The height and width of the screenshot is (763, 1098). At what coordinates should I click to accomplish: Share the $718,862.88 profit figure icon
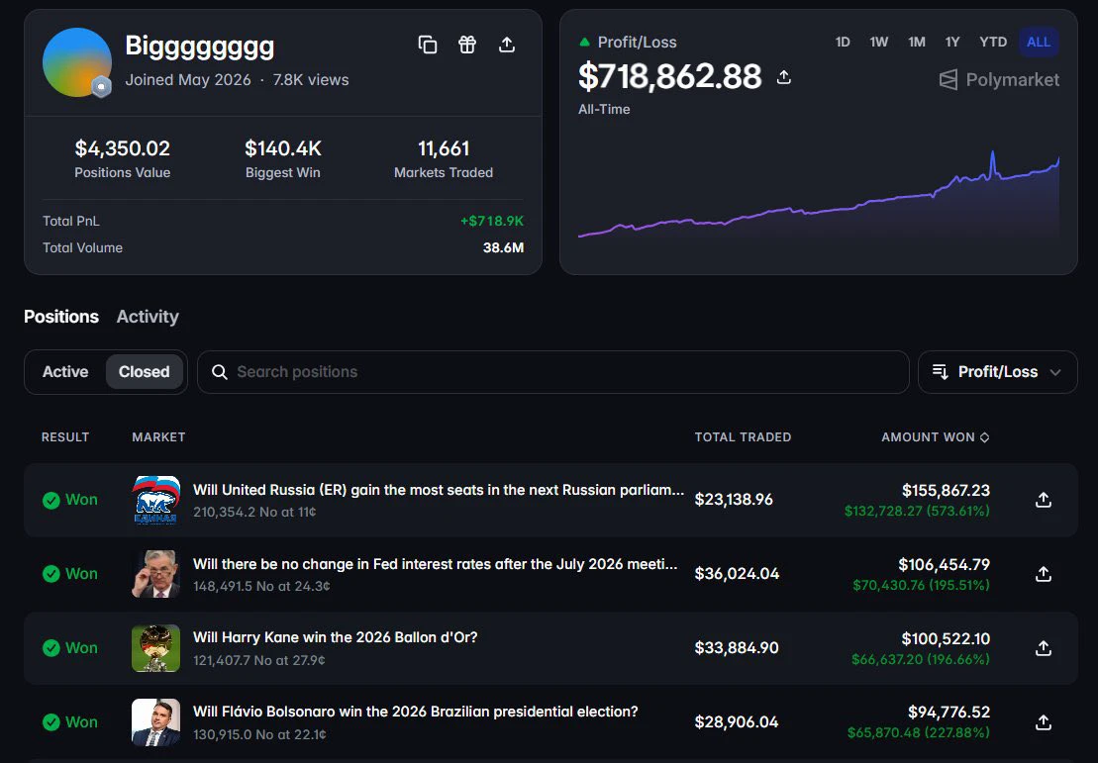(783, 77)
